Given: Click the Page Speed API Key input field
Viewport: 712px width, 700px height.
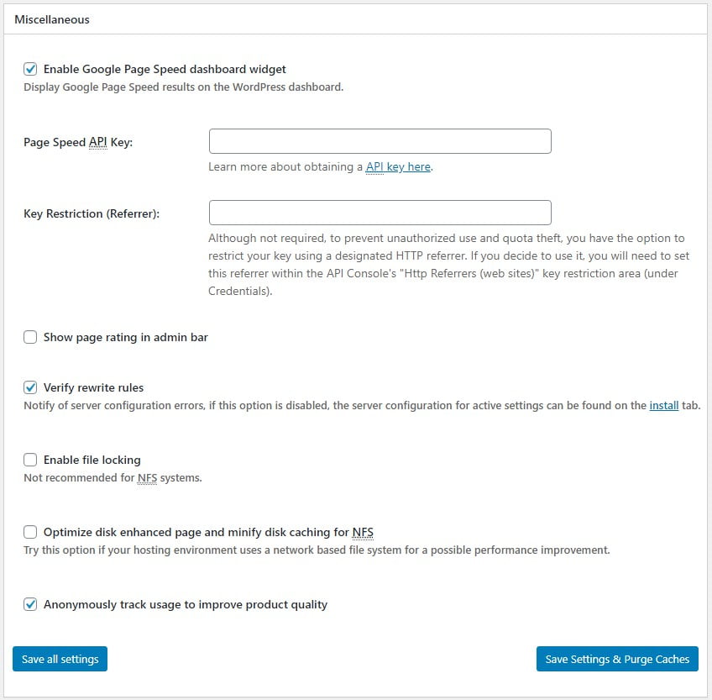Looking at the screenshot, I should [380, 140].
